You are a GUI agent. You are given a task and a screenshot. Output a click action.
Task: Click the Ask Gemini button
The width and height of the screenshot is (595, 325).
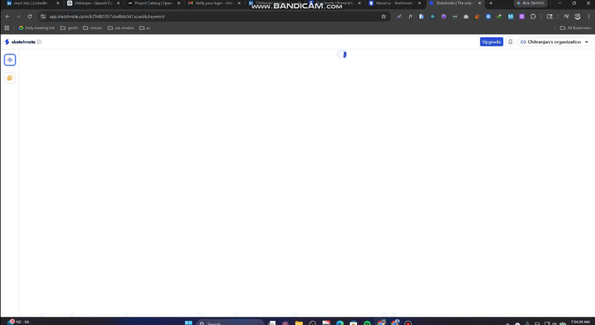coord(531,3)
